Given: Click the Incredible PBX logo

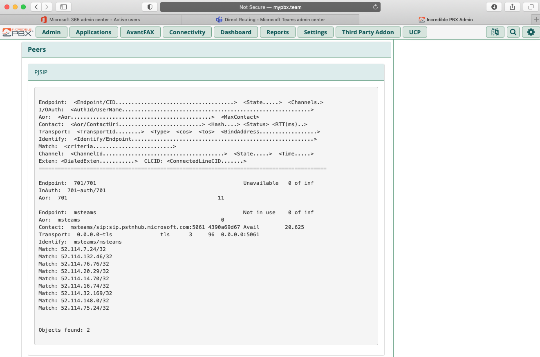Looking at the screenshot, I should (x=17, y=32).
